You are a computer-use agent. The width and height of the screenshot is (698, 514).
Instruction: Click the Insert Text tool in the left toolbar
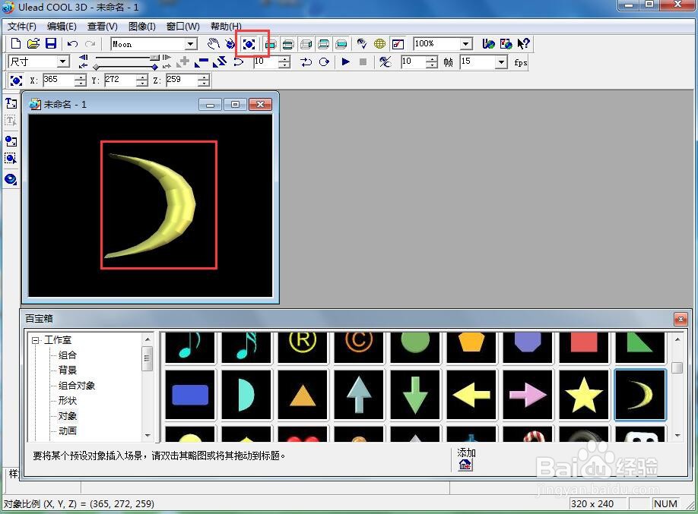[11, 103]
